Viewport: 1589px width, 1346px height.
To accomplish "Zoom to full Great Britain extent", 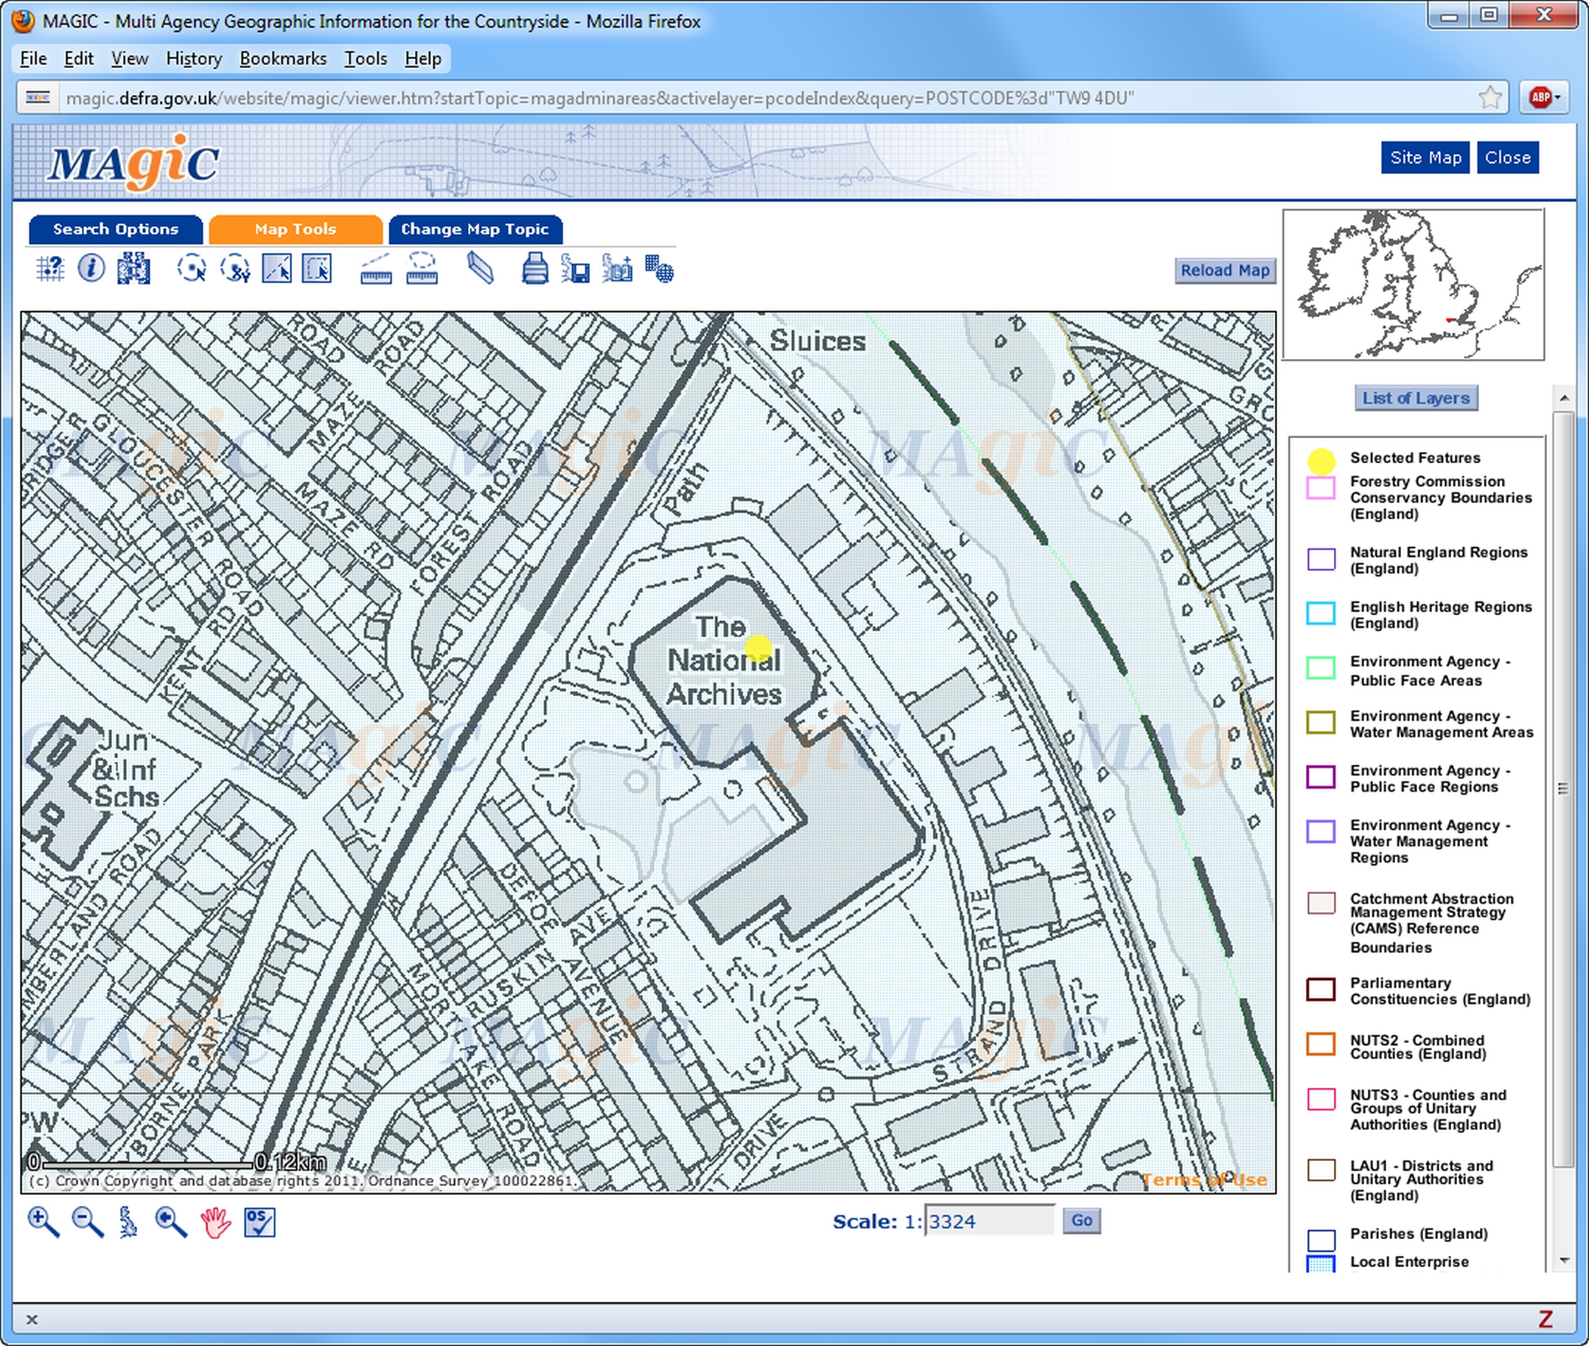I will [x=129, y=1222].
